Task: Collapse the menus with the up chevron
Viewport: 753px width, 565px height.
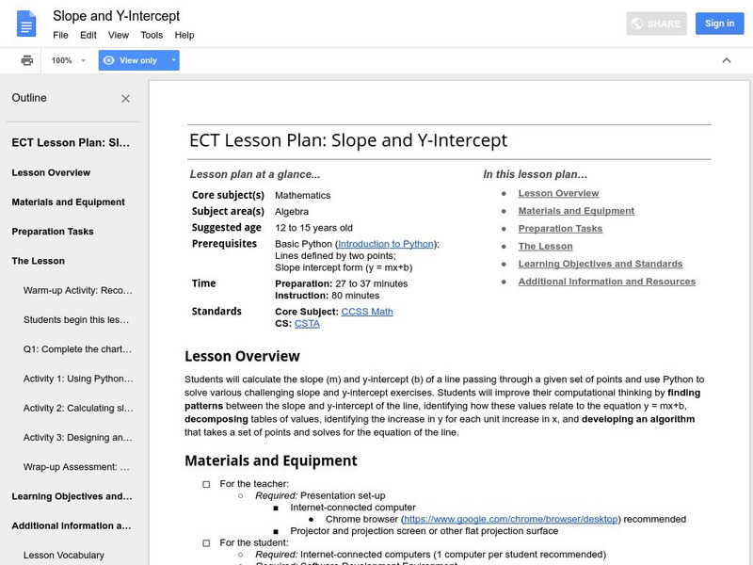Action: (x=726, y=60)
